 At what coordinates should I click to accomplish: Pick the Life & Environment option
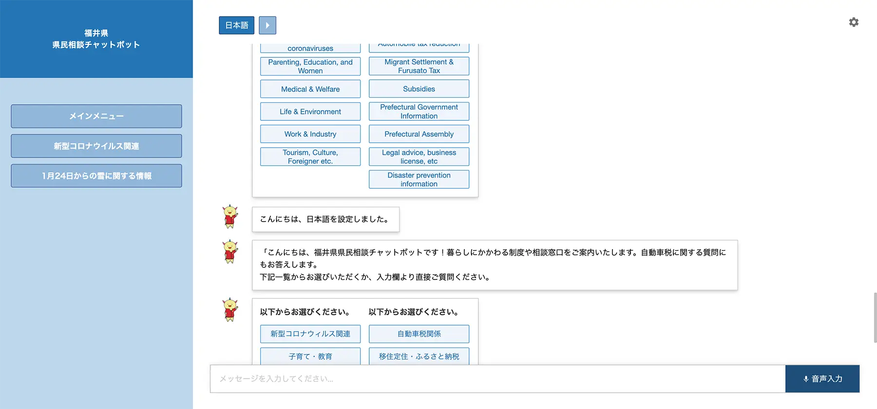[x=310, y=112]
